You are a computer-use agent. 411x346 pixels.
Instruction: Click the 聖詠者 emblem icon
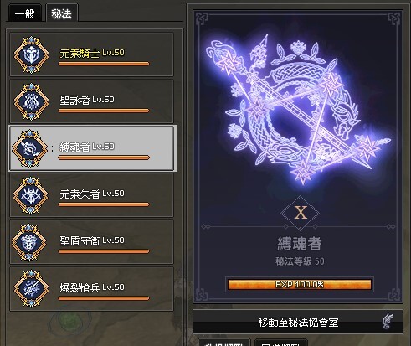click(31, 101)
